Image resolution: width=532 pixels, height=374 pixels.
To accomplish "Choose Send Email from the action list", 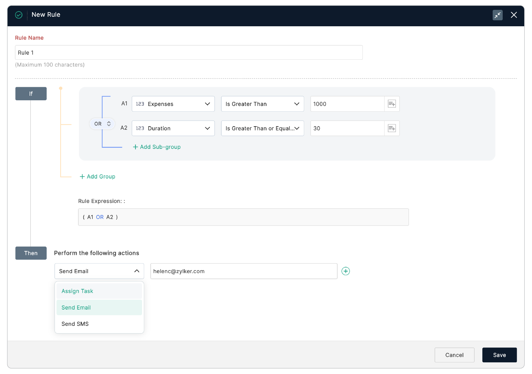I will point(99,307).
